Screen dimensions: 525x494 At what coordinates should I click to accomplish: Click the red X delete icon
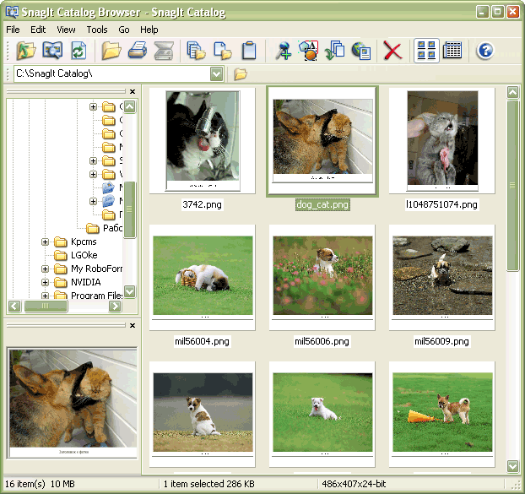click(x=392, y=51)
